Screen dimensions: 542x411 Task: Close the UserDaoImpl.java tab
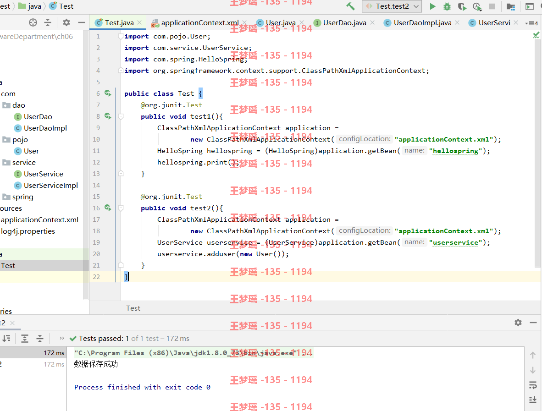tap(457, 22)
